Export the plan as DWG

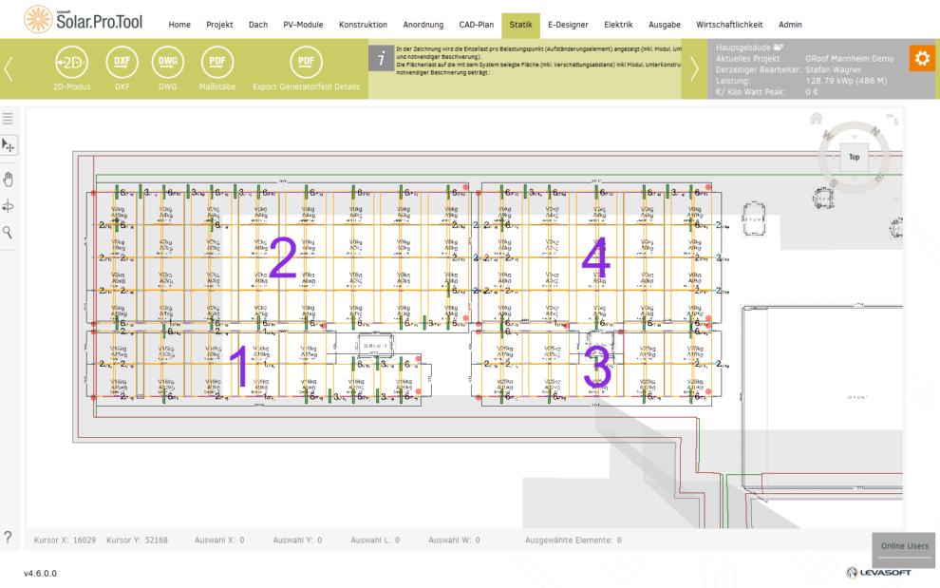(168, 64)
